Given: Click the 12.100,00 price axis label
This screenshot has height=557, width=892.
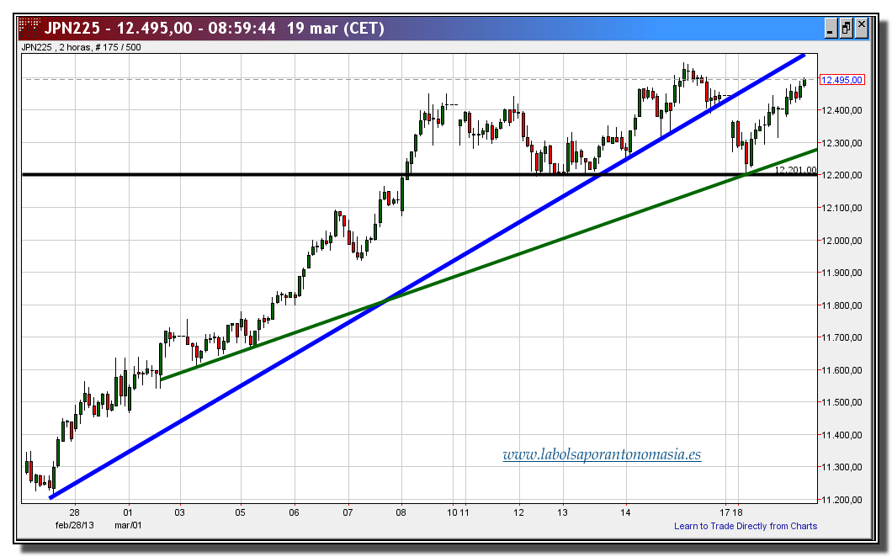Looking at the screenshot, I should (x=842, y=208).
